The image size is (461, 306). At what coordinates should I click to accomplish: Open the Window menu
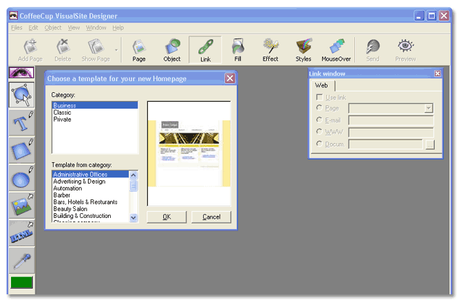[96, 28]
